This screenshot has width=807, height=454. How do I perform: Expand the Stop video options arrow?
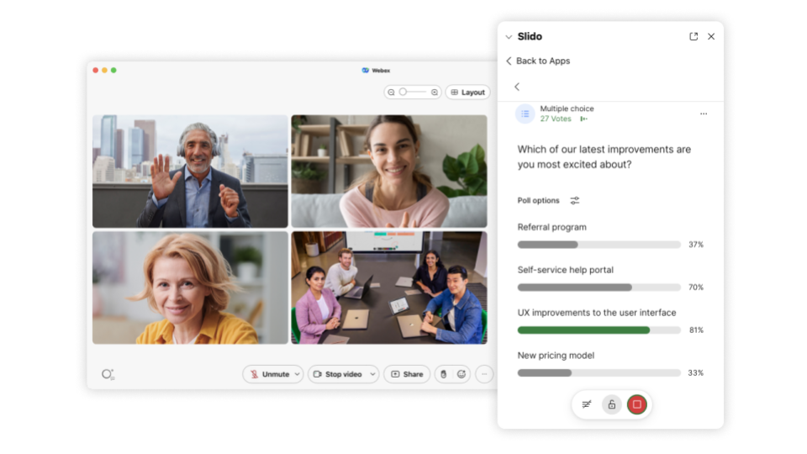(x=372, y=374)
